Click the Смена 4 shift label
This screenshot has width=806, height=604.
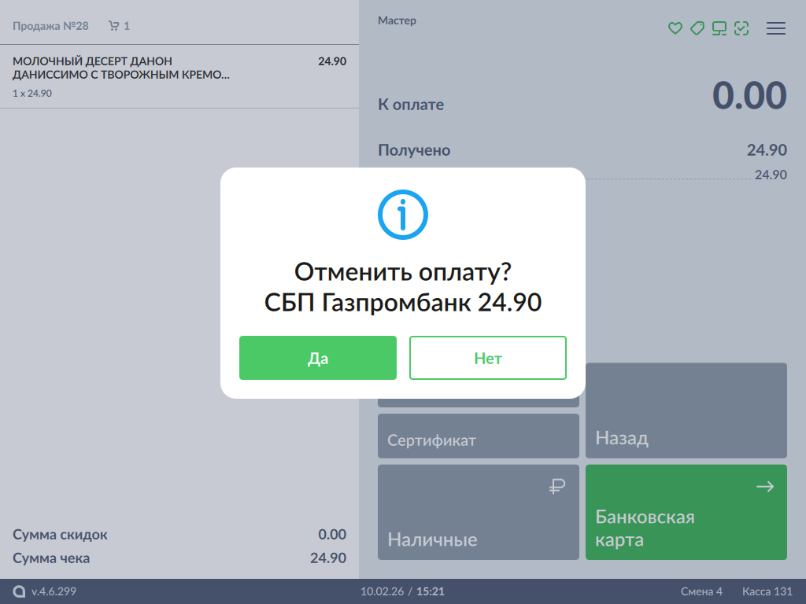(x=701, y=591)
